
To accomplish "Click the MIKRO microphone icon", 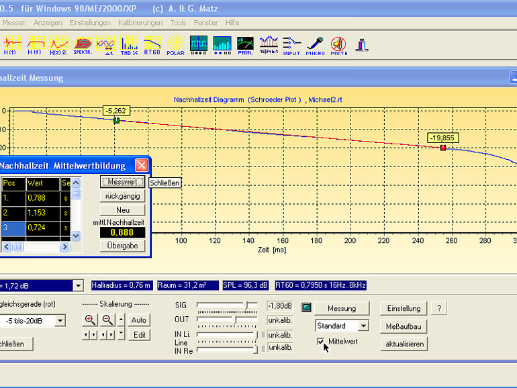I will [x=315, y=45].
